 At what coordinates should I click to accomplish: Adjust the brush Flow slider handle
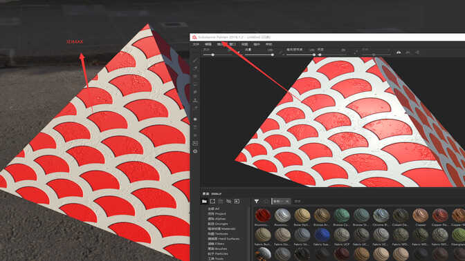click(272, 55)
